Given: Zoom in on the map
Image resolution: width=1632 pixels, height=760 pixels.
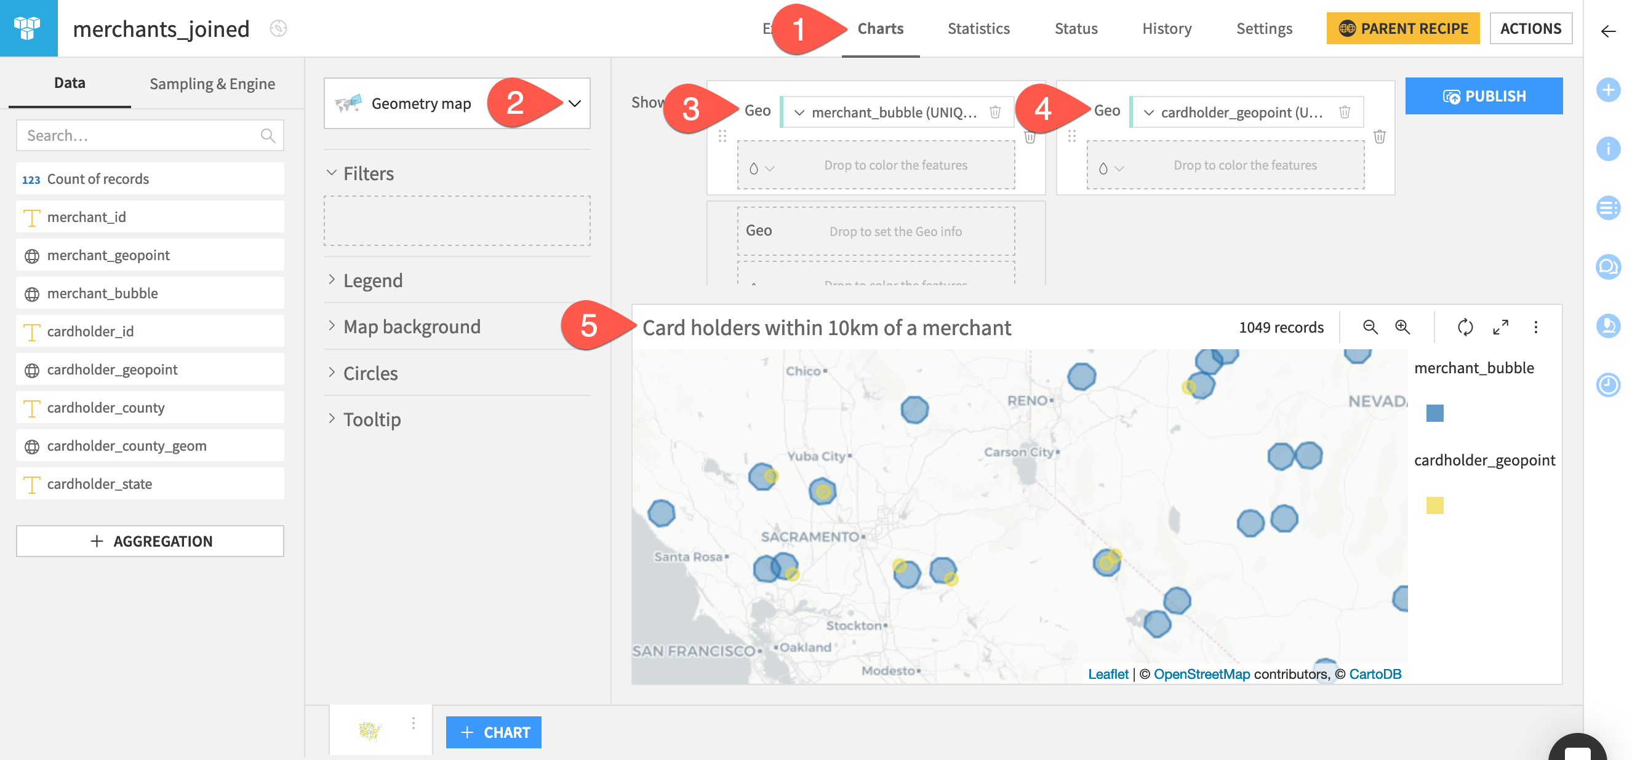Looking at the screenshot, I should (x=1402, y=327).
